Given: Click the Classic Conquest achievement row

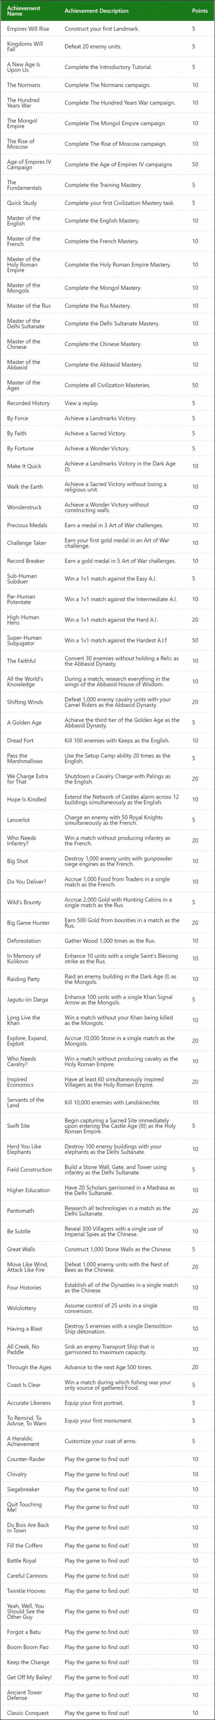Looking at the screenshot, I should (x=107, y=1713).
